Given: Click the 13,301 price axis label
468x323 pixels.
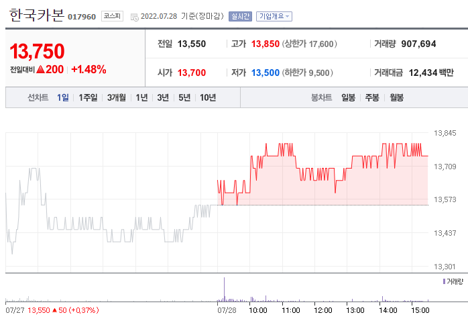Looking at the screenshot, I should tap(445, 267).
